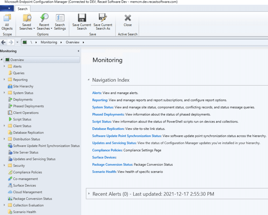The image size is (268, 215).
Task: Open the Script Status node
Action: 22,119
